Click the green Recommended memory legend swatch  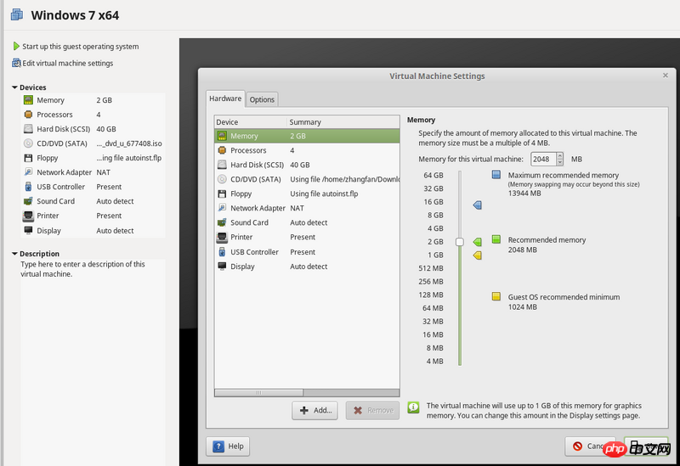coord(496,239)
